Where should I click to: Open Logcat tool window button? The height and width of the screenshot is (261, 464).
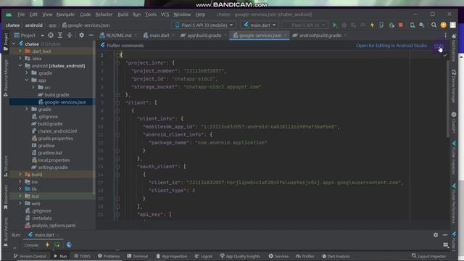coord(204,256)
